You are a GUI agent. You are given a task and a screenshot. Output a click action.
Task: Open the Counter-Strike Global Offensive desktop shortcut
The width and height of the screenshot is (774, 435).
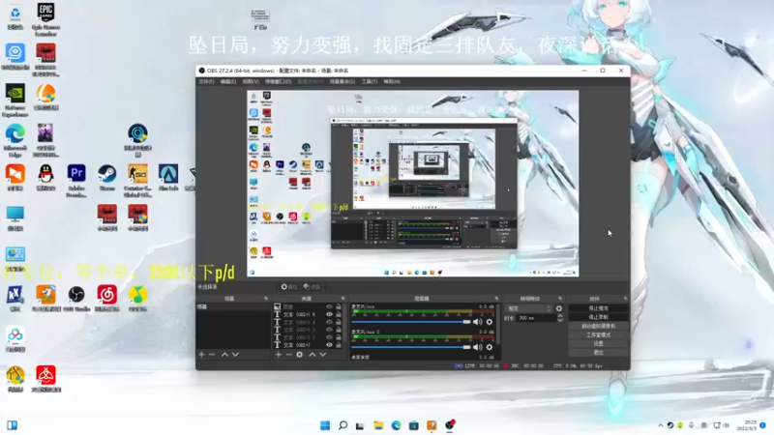point(137,181)
